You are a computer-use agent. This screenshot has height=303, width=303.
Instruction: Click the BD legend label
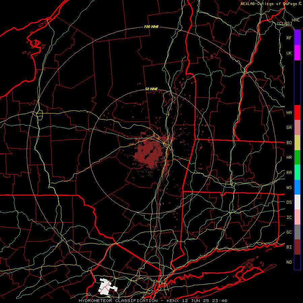(x=289, y=143)
